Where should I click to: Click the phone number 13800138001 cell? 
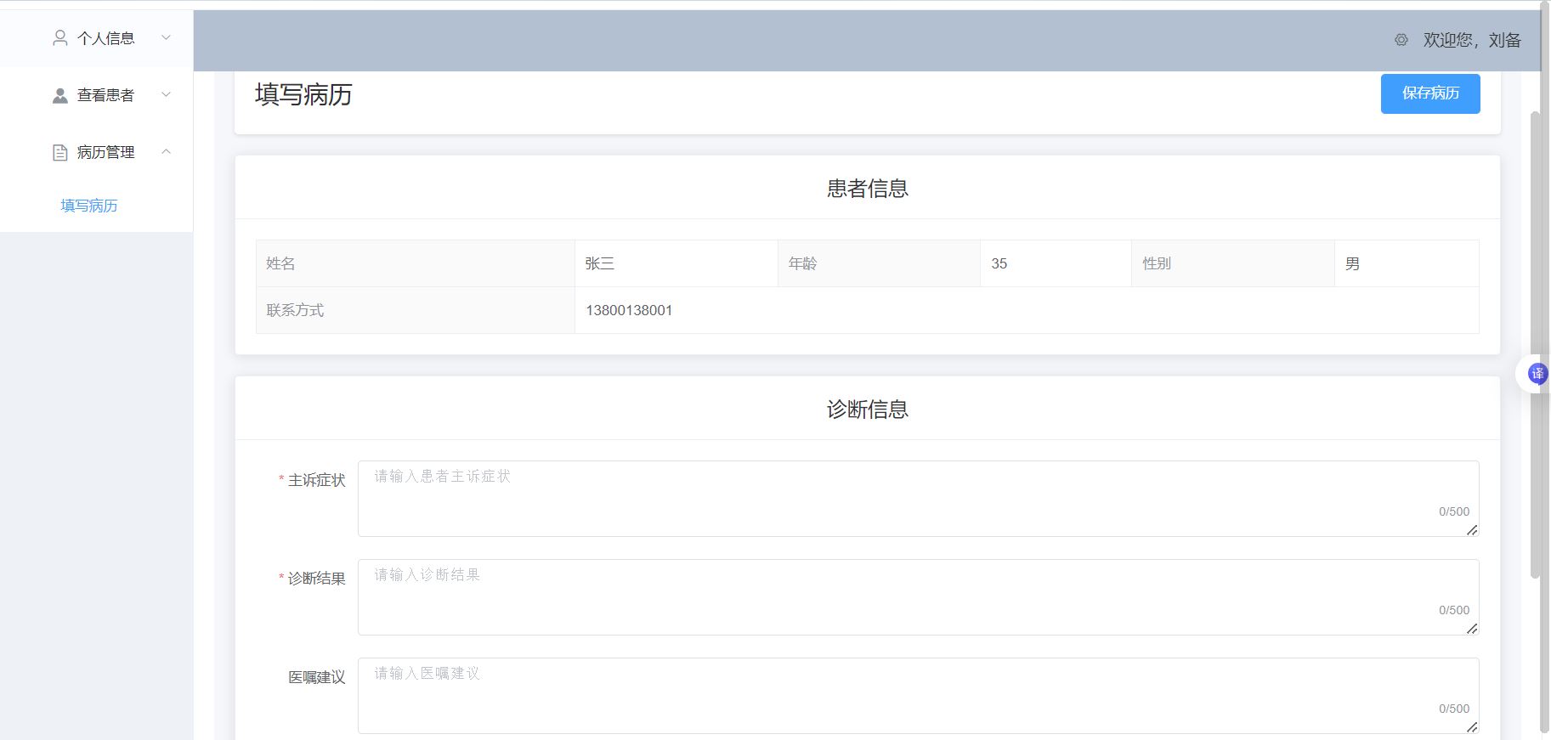click(629, 310)
